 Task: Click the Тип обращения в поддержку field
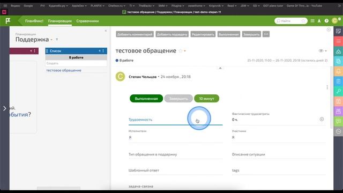click(x=175, y=154)
